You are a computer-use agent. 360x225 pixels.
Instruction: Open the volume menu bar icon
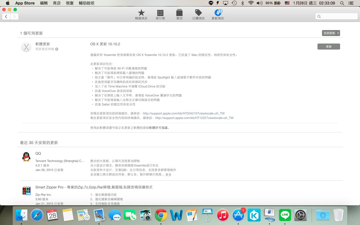(260, 3)
